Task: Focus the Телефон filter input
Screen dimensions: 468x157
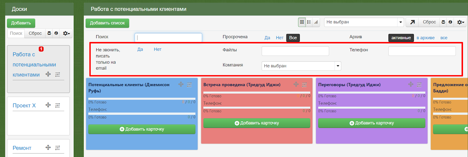Action: point(422,51)
